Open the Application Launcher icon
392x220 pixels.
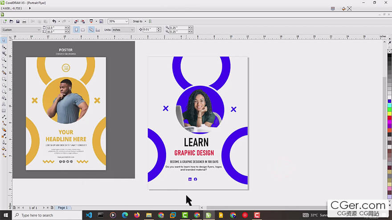pyautogui.click(x=91, y=21)
